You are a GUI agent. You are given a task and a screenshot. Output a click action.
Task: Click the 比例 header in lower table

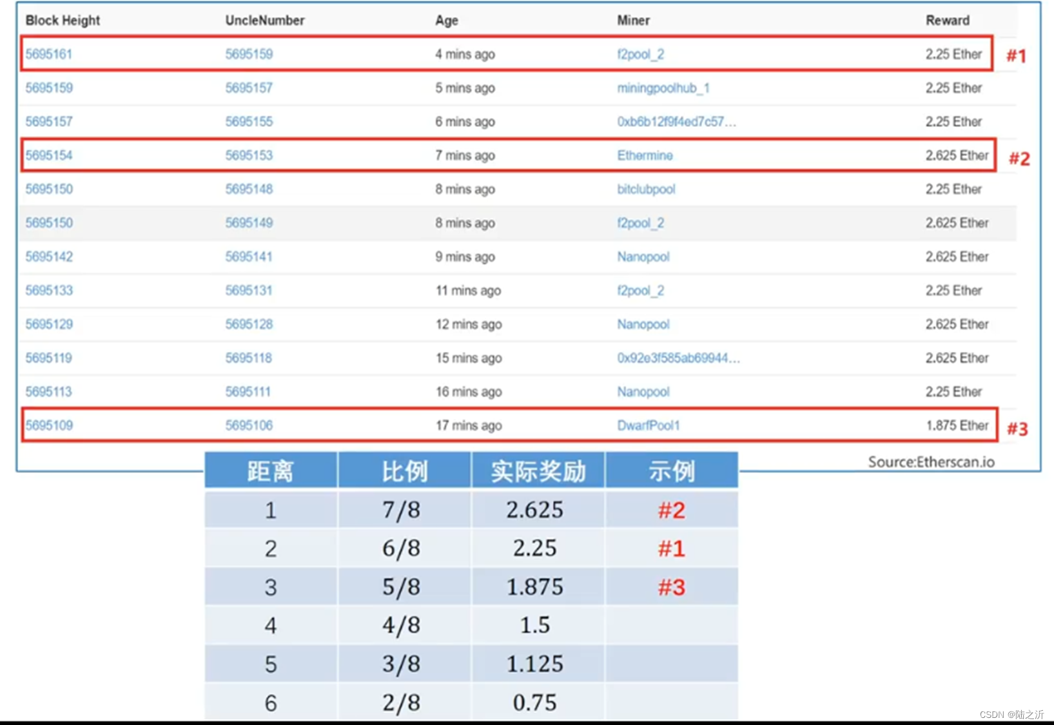point(404,471)
